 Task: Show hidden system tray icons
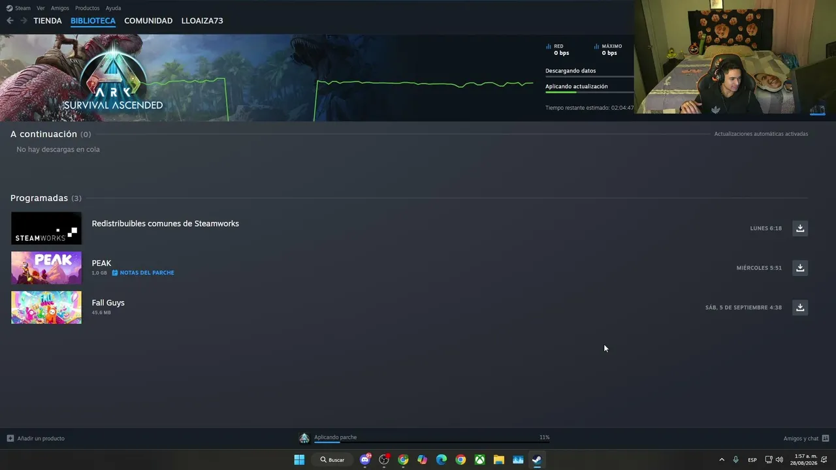(x=722, y=460)
